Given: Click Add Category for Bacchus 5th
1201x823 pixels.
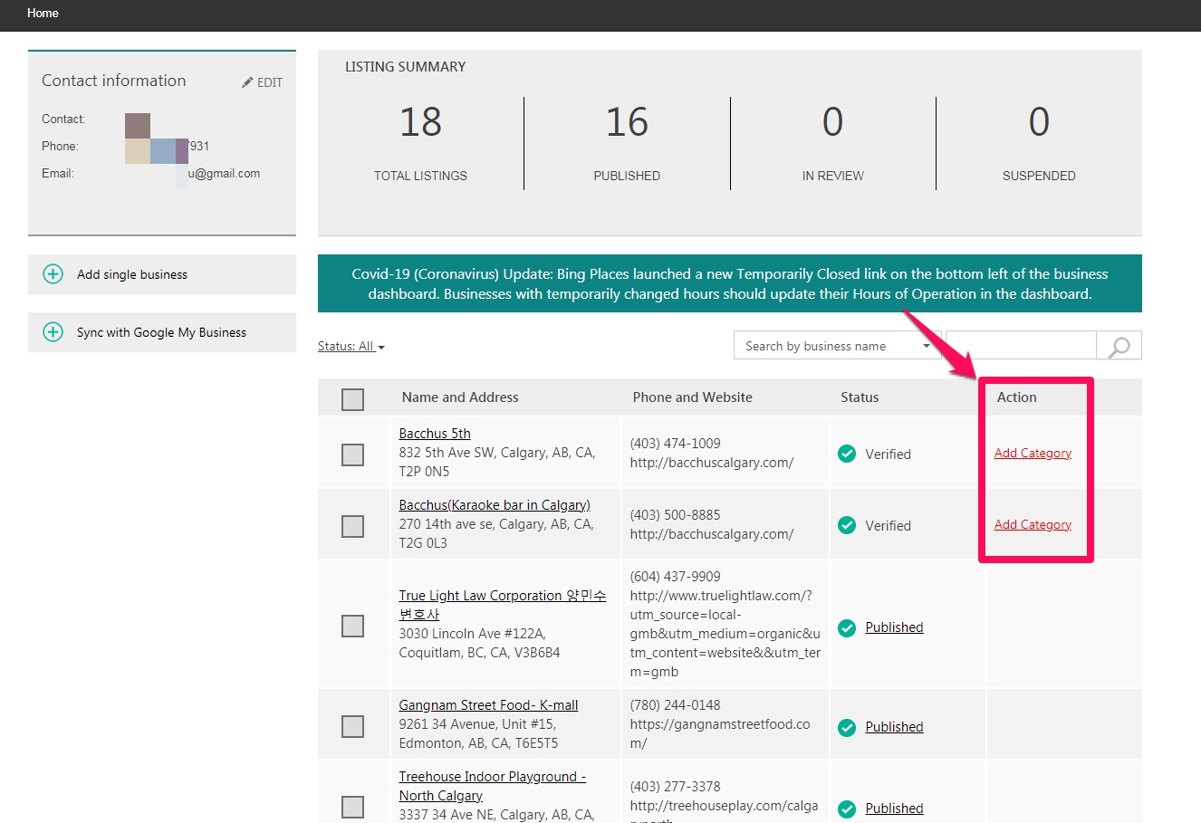Looking at the screenshot, I should click(x=1033, y=453).
